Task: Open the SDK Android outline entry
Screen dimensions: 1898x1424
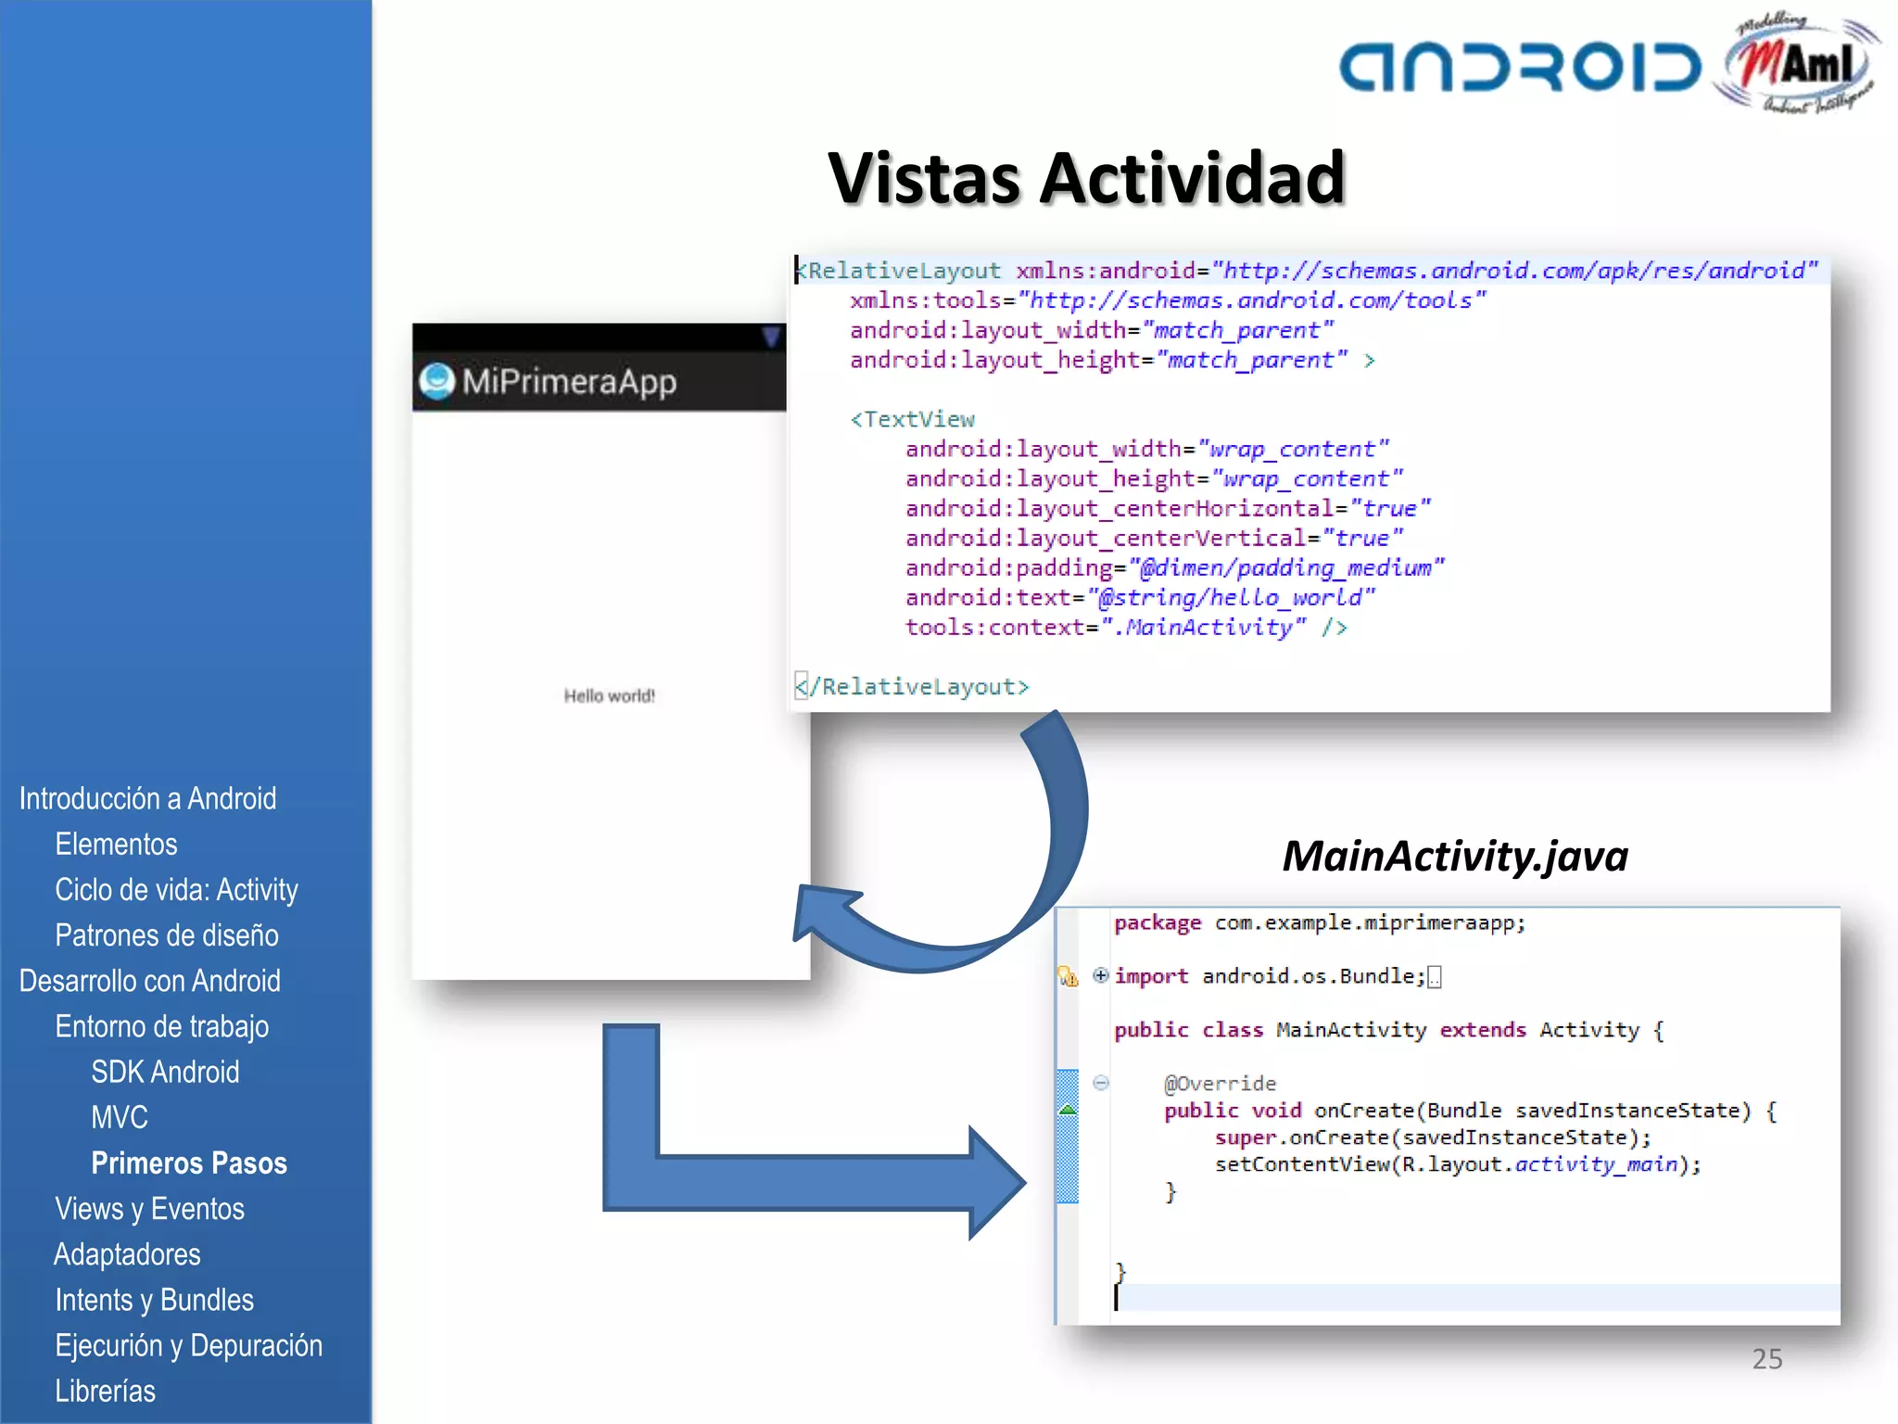Action: [x=165, y=1072]
